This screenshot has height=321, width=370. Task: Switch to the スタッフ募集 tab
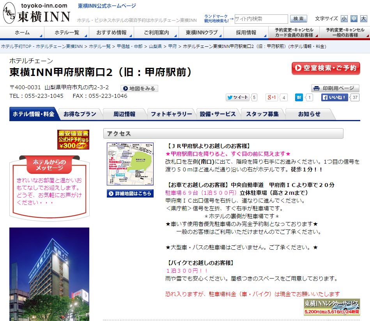[x=262, y=114]
